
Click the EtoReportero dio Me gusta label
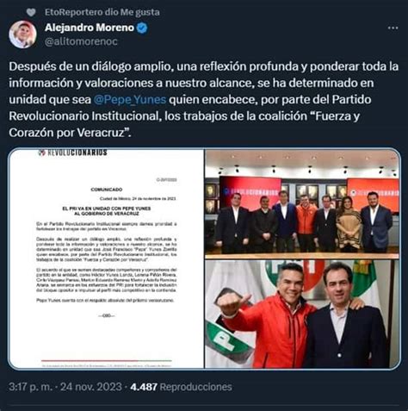(102, 12)
